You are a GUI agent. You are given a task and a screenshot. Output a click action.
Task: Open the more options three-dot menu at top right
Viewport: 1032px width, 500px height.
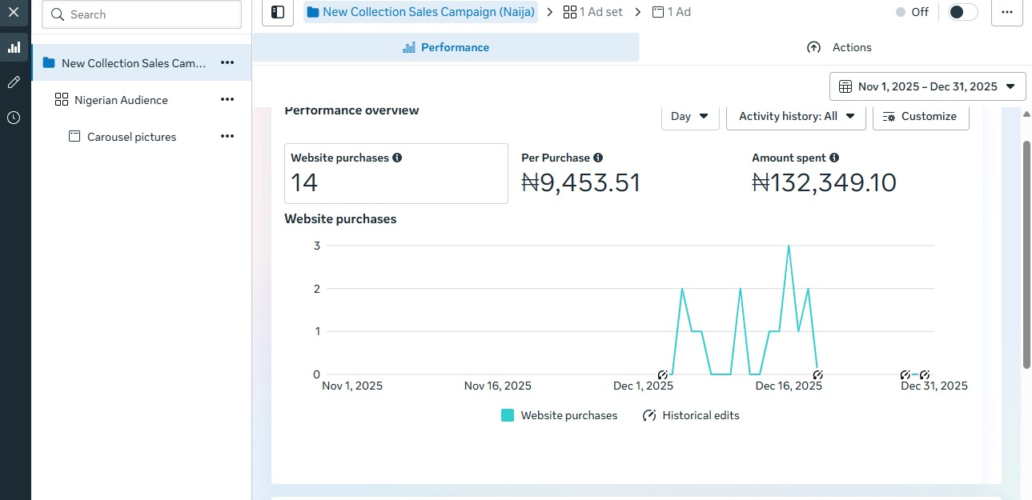(1007, 14)
